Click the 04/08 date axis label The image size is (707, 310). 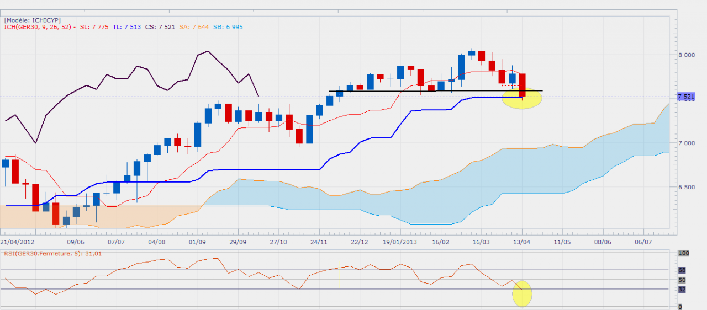point(157,242)
